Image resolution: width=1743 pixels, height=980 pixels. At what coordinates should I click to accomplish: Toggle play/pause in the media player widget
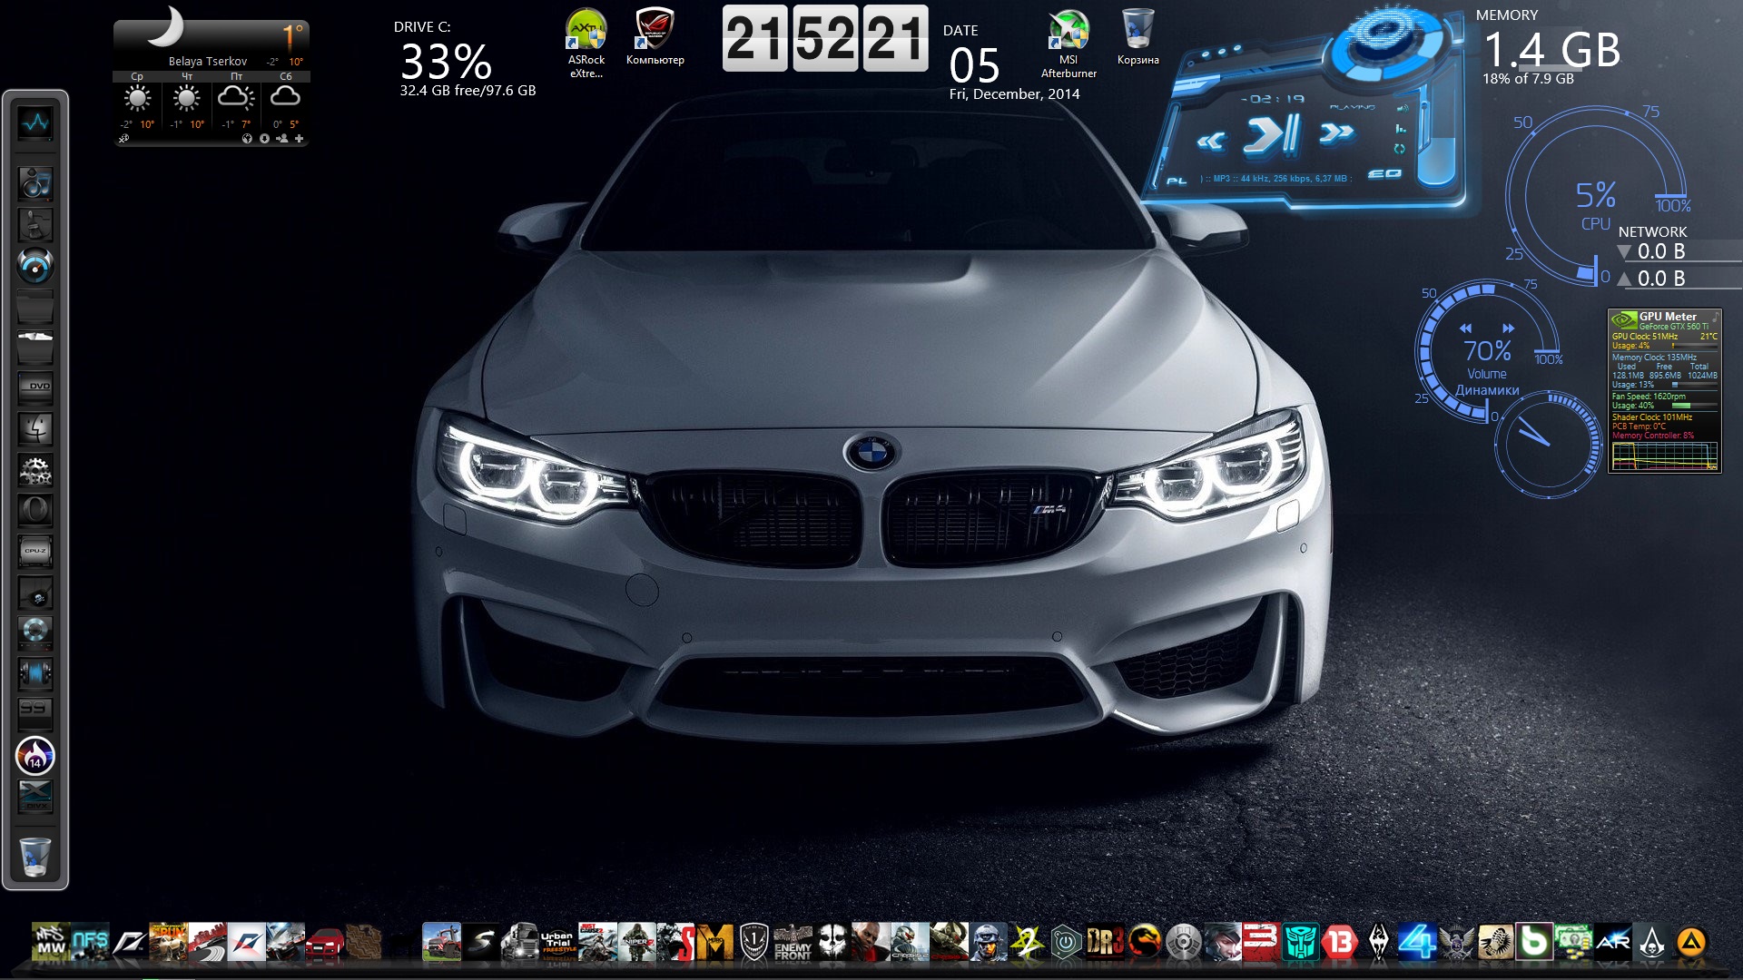[1272, 136]
